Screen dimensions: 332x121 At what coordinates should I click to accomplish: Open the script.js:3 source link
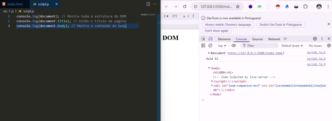click(x=316, y=64)
